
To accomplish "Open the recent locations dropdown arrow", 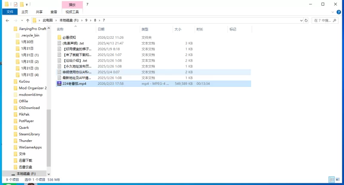I will point(22,20).
